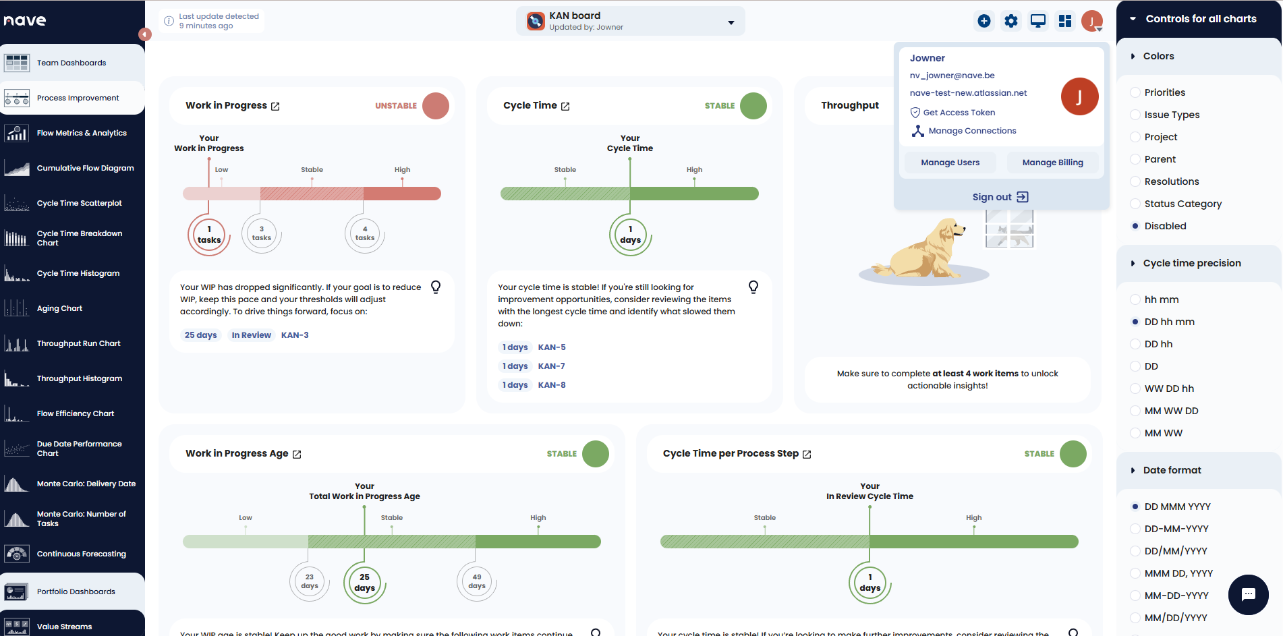1283x636 pixels.
Task: Click the Monte Carlo: Delivery Date icon
Action: tap(16, 484)
